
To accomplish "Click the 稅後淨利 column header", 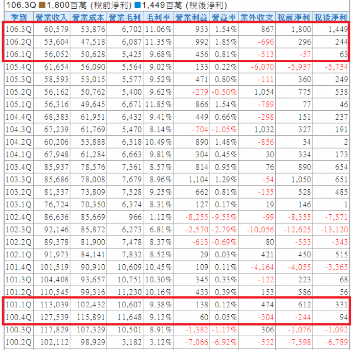I will click(330, 17).
